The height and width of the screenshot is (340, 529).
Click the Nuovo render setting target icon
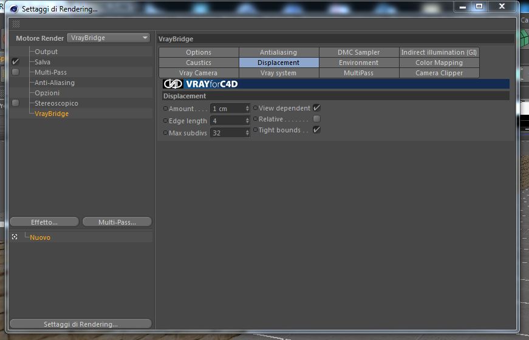[x=15, y=237]
